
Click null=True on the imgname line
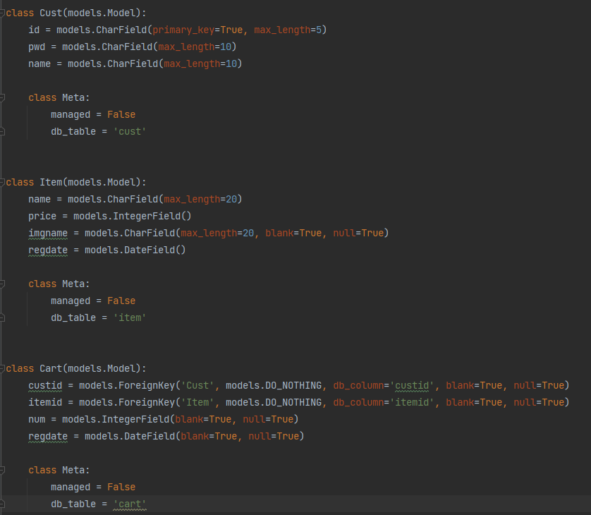tap(358, 234)
